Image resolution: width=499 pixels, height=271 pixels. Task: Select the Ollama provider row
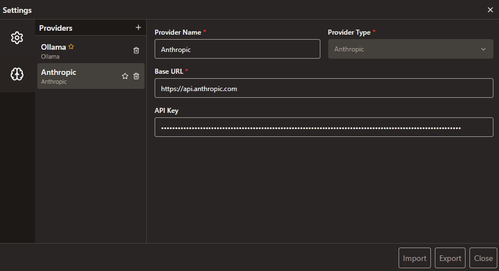point(91,50)
